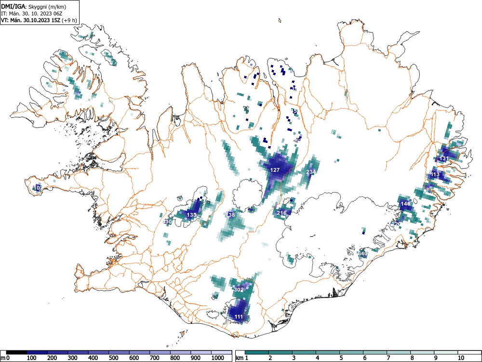Click the 'm 0' legend label

point(5,358)
